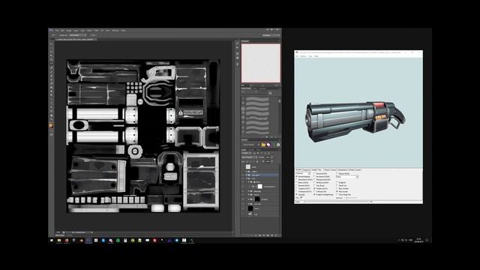Image resolution: width=480 pixels, height=270 pixels.
Task: Select the Move tool in Photoshop toolbar
Action: pos(51,43)
